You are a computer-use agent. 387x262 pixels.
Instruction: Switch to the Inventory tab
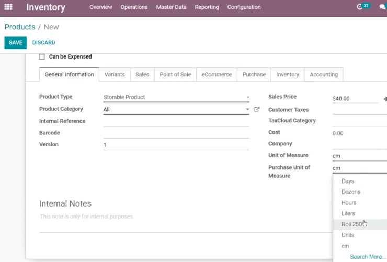click(288, 74)
